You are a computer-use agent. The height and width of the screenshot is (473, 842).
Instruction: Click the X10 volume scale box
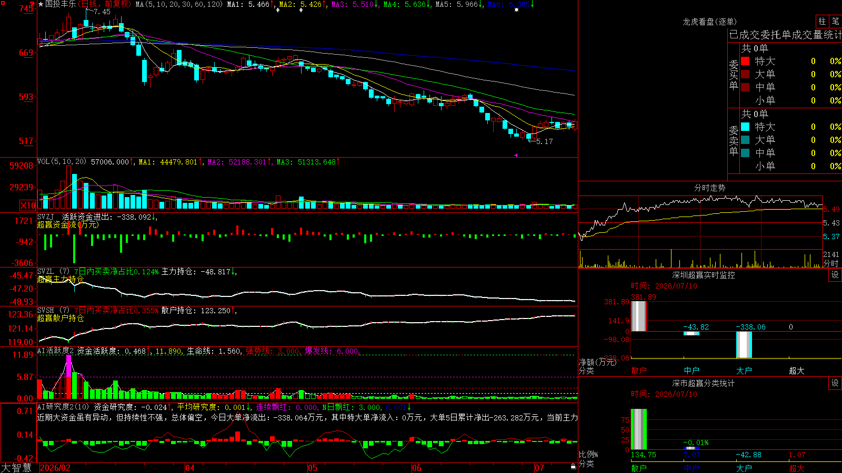click(28, 205)
